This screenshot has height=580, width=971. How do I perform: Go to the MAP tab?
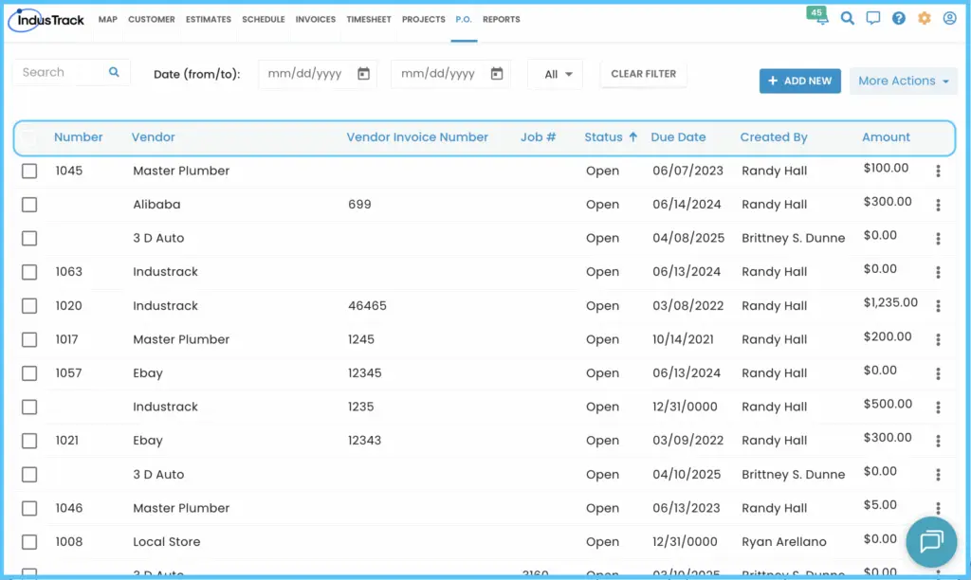pos(108,19)
